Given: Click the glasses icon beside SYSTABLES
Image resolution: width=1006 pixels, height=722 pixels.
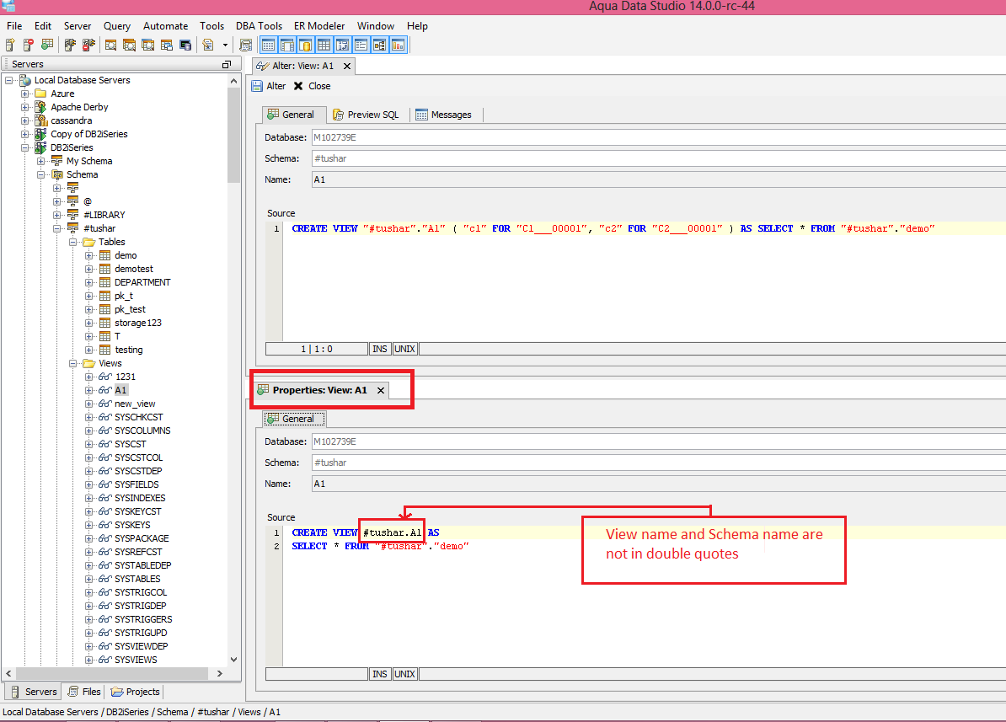Looking at the screenshot, I should [x=104, y=579].
